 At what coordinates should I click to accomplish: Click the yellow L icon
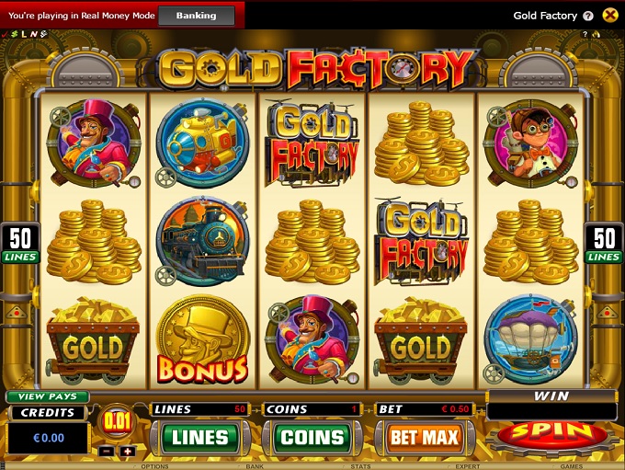click(24, 34)
